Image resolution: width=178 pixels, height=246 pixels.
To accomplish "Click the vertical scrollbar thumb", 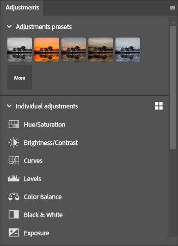I will pos(173,88).
